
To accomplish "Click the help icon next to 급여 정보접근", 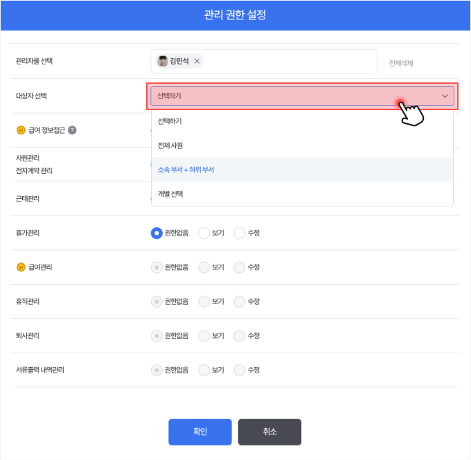I will [x=72, y=130].
